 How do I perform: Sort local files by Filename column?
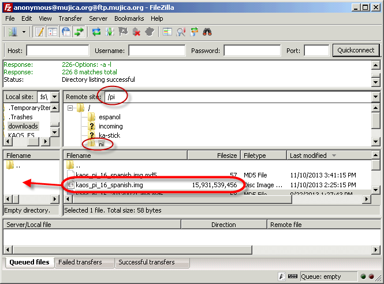pyautogui.click(x=32, y=156)
